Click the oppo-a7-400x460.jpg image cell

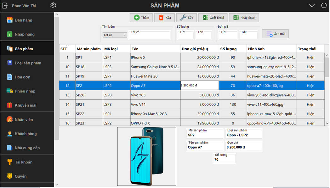click(x=271, y=86)
